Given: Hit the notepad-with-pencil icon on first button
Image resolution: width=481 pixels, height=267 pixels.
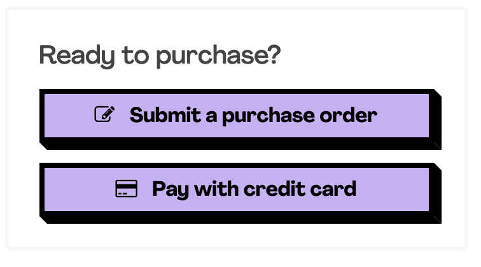Looking at the screenshot, I should point(104,114).
